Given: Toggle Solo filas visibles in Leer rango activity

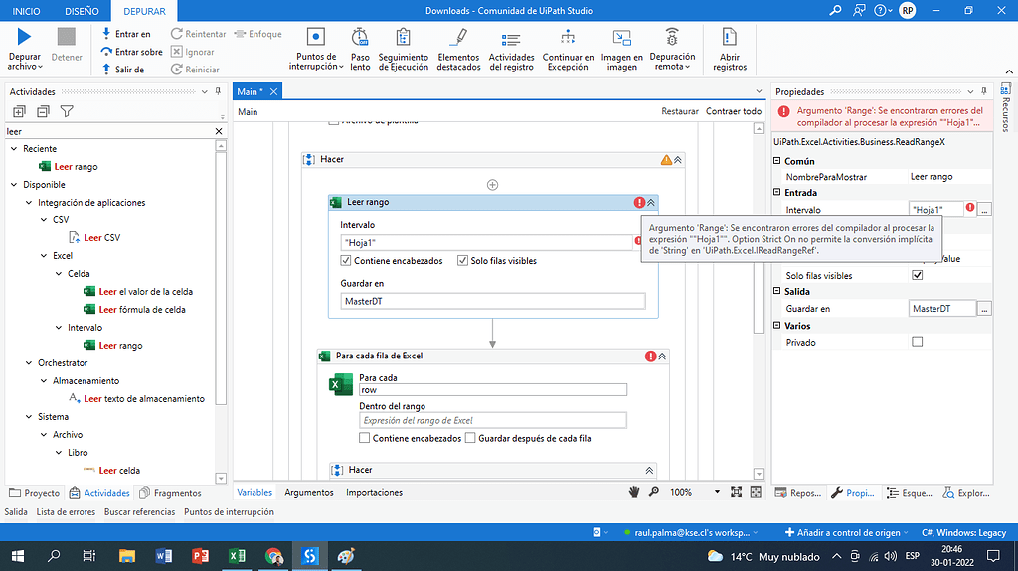Looking at the screenshot, I should coord(462,261).
